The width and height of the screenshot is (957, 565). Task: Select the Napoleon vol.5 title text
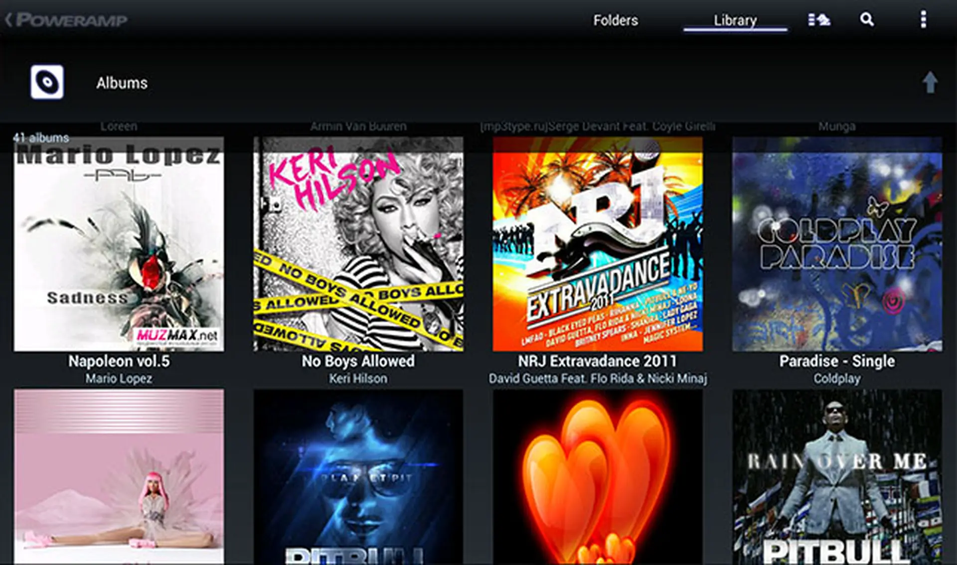point(119,361)
